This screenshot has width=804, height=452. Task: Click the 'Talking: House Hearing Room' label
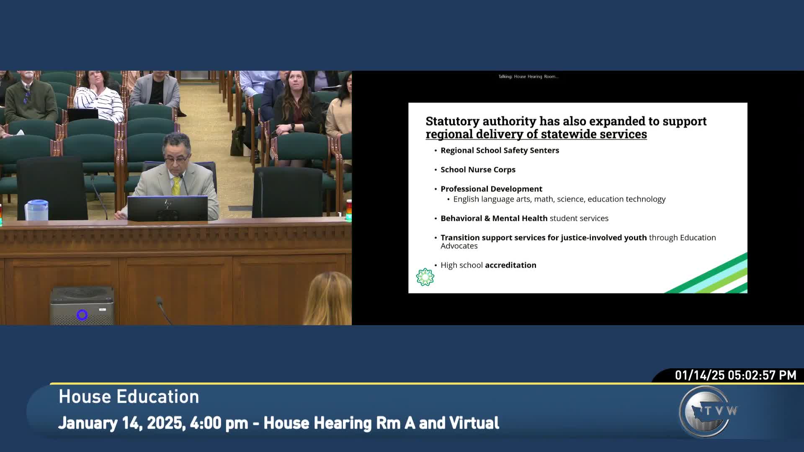(x=528, y=77)
